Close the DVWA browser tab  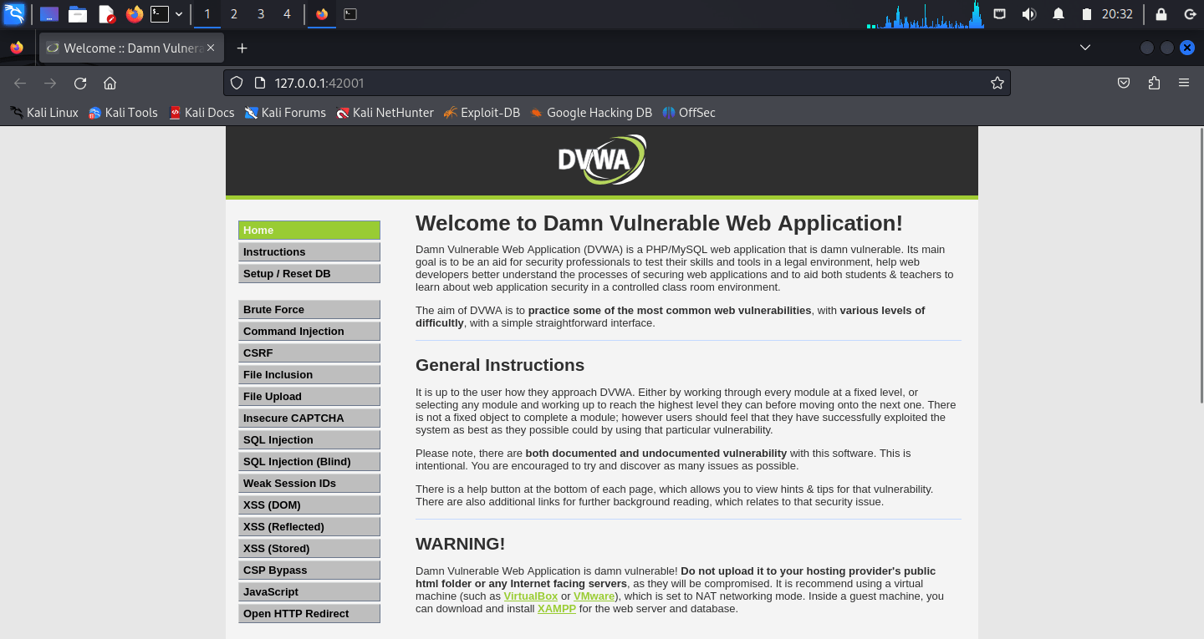211,48
